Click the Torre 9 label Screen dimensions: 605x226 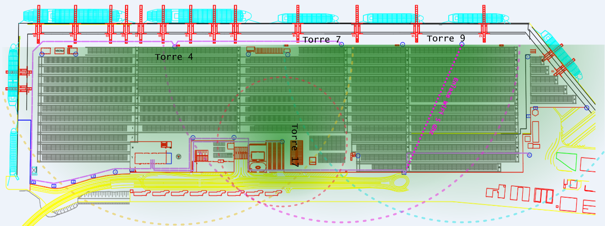(446, 38)
